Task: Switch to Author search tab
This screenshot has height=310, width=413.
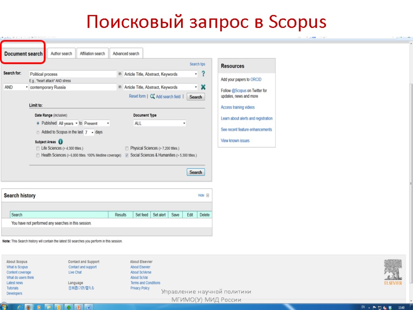Action: [x=61, y=54]
